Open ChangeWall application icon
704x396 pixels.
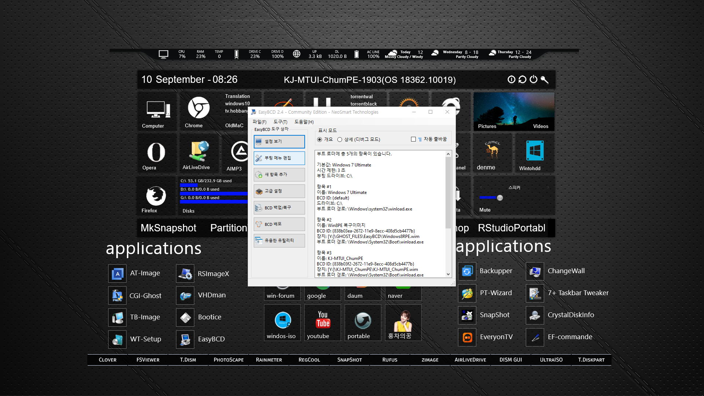pyautogui.click(x=535, y=271)
